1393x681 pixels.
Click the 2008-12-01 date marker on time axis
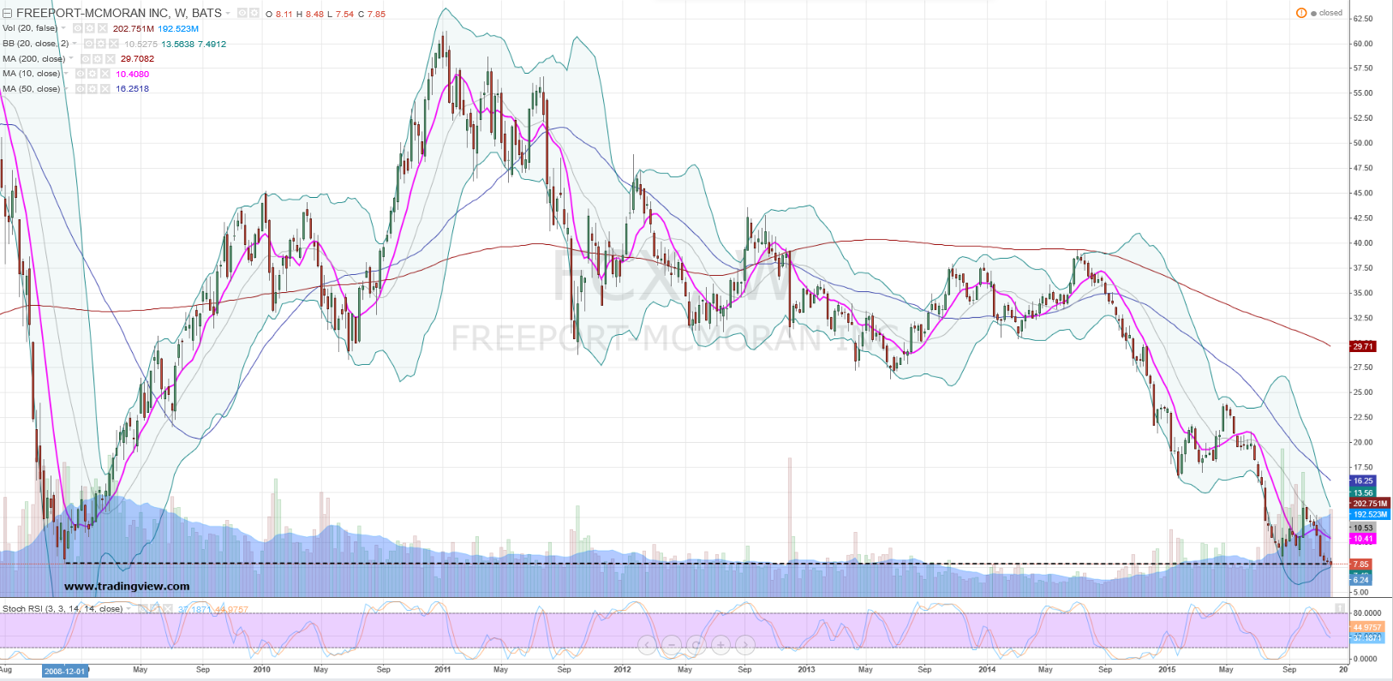(65, 671)
